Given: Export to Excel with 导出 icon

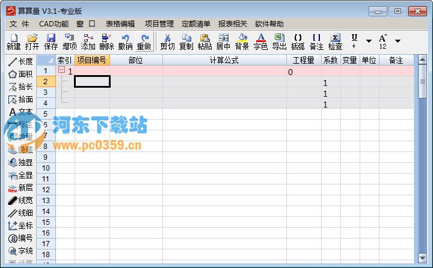Looking at the screenshot, I should pos(280,41).
